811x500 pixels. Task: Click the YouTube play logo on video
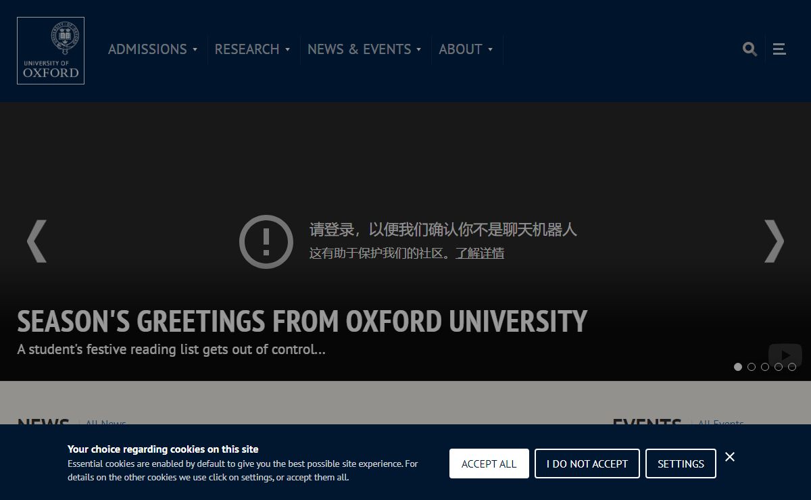(785, 355)
